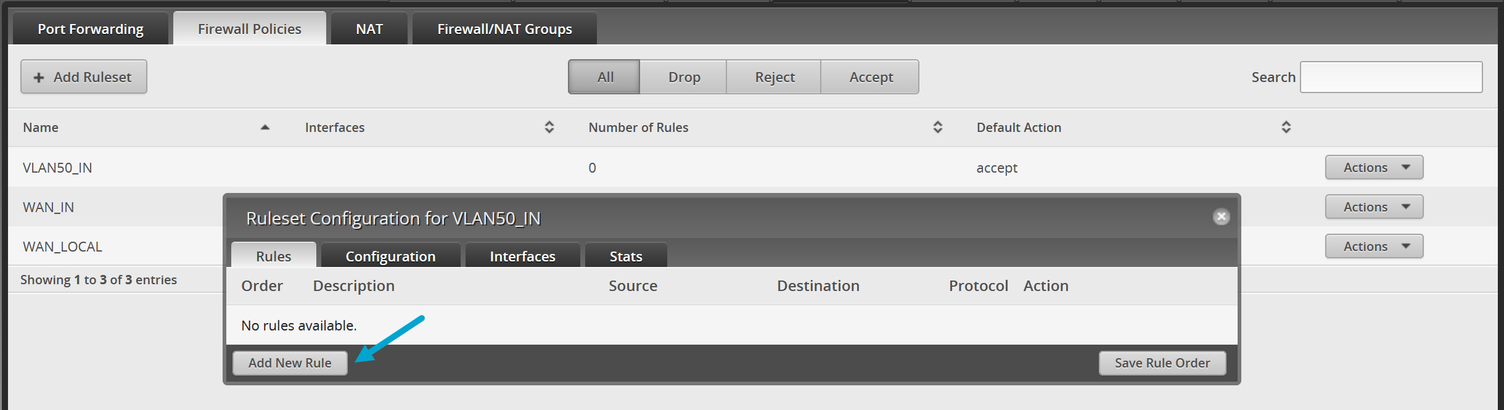This screenshot has height=410, width=1504.
Task: Open Actions dropdown for WAN_IN
Action: (1374, 207)
